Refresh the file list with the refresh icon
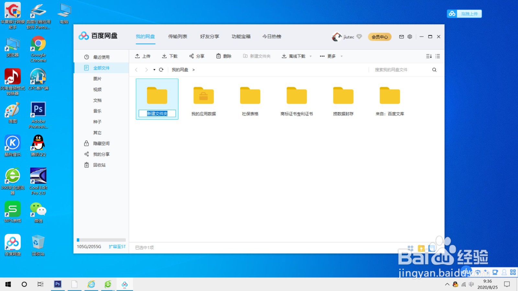The image size is (518, 291). (x=161, y=70)
